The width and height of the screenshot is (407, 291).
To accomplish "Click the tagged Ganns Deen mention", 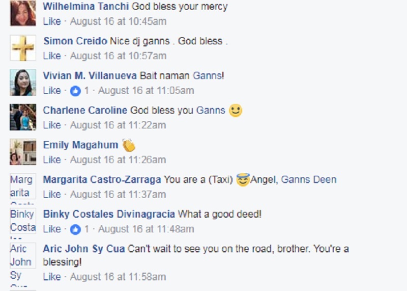I will (309, 180).
